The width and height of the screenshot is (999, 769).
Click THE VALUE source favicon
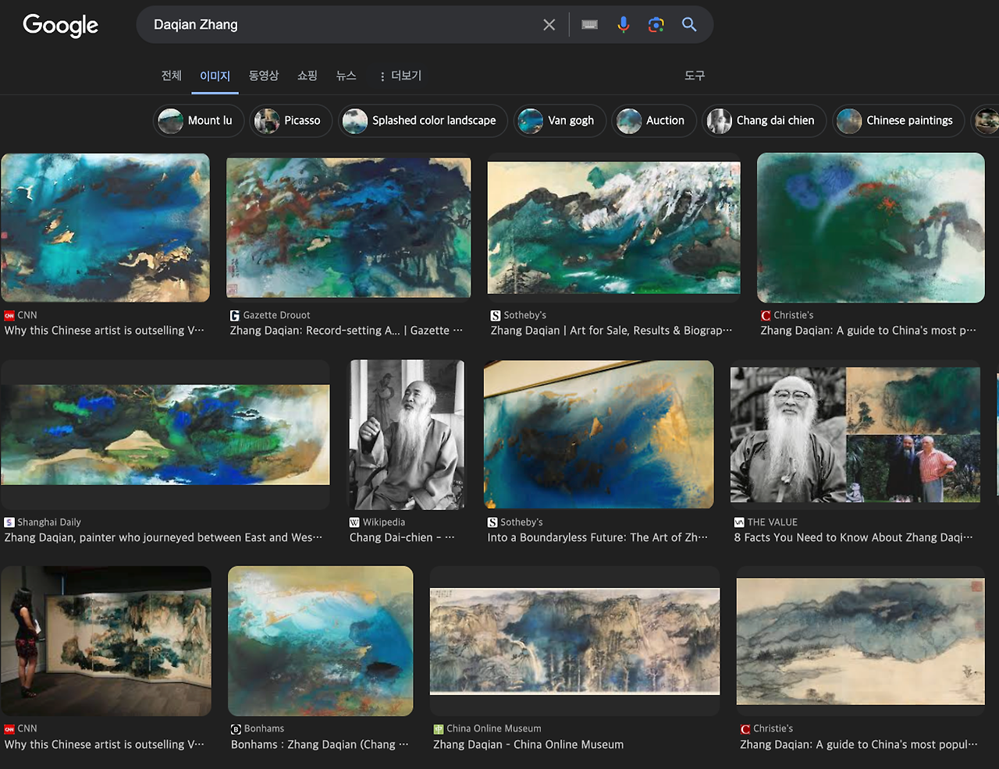pos(739,523)
